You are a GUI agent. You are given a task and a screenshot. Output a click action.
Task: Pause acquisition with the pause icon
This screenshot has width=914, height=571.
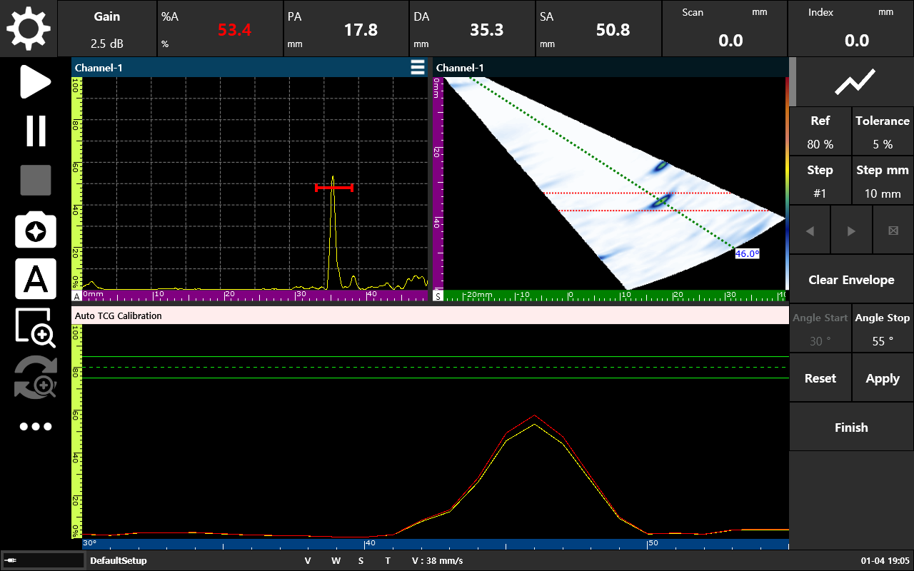[36, 131]
